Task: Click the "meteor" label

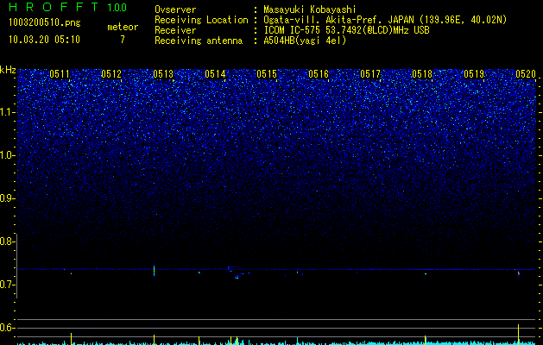Action: coord(123,27)
